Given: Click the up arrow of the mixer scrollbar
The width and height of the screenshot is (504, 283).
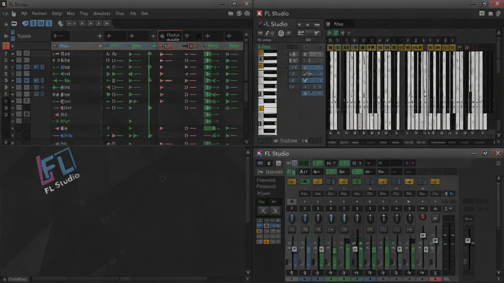Looking at the screenshot, I should (499, 178).
